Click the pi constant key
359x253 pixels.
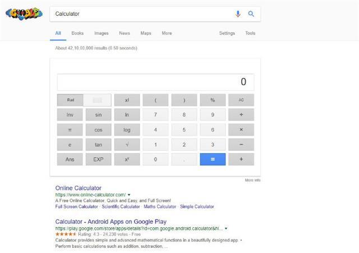coord(70,130)
